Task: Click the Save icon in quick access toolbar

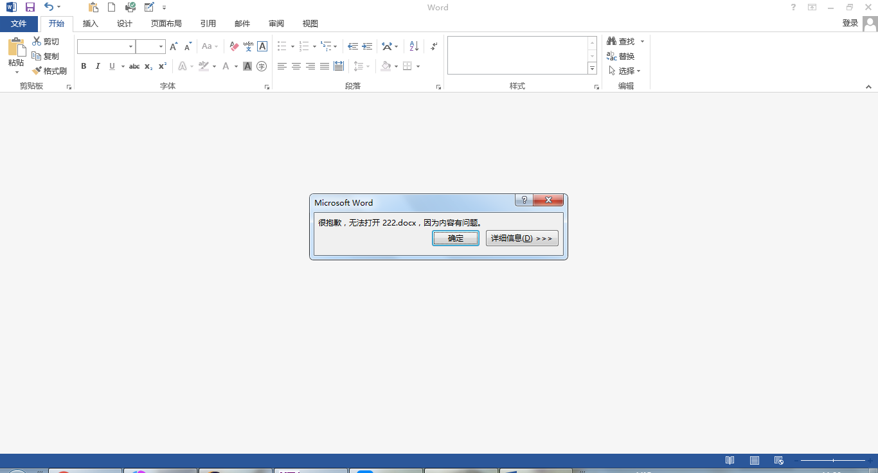Action: tap(30, 7)
